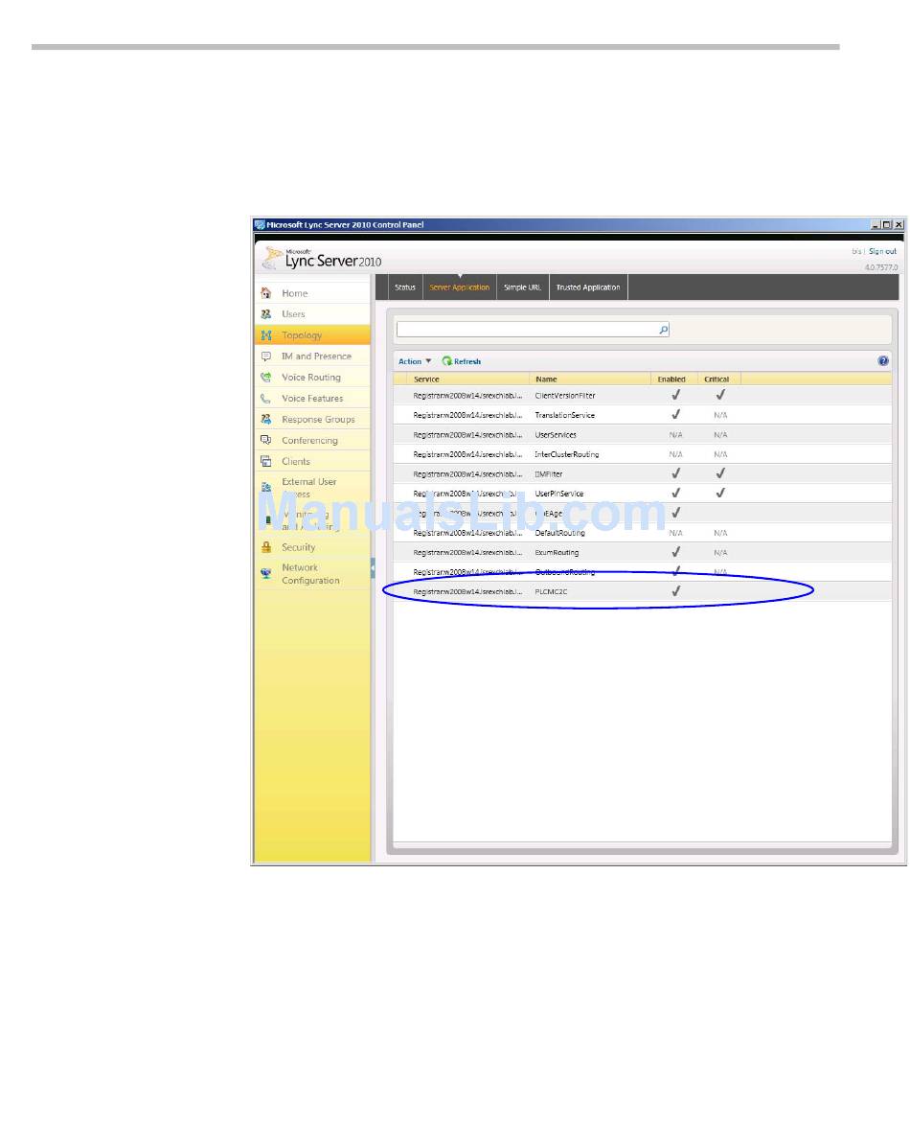Screen dimensions: 910x1127
Task: Select the Topology icon in sidebar
Action: tap(265, 335)
